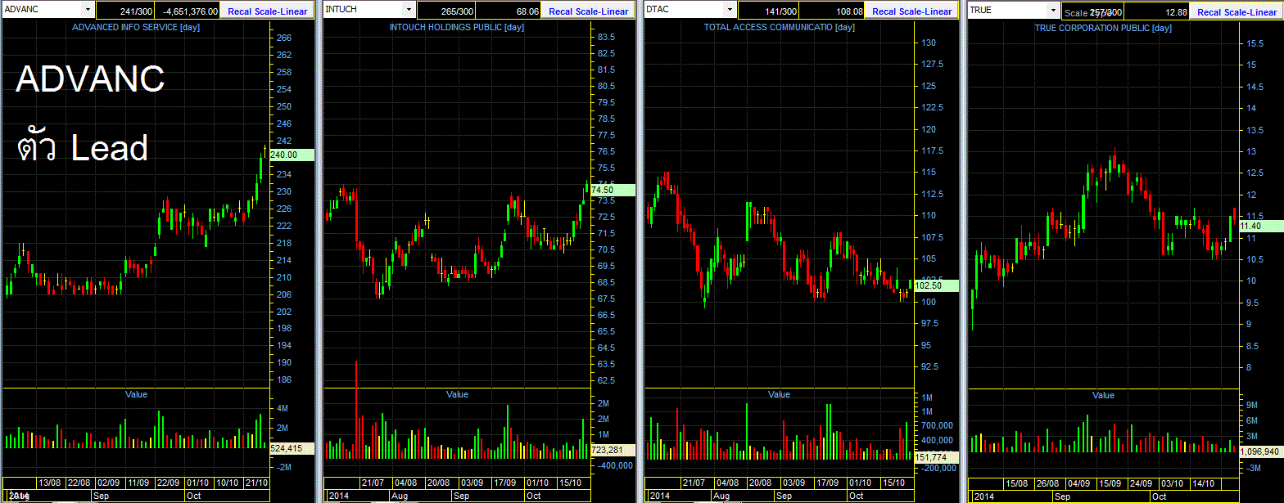This screenshot has width=1284, height=503.
Task: Click Recal Scale-Linear in the DTAC panel
Action: coord(911,11)
